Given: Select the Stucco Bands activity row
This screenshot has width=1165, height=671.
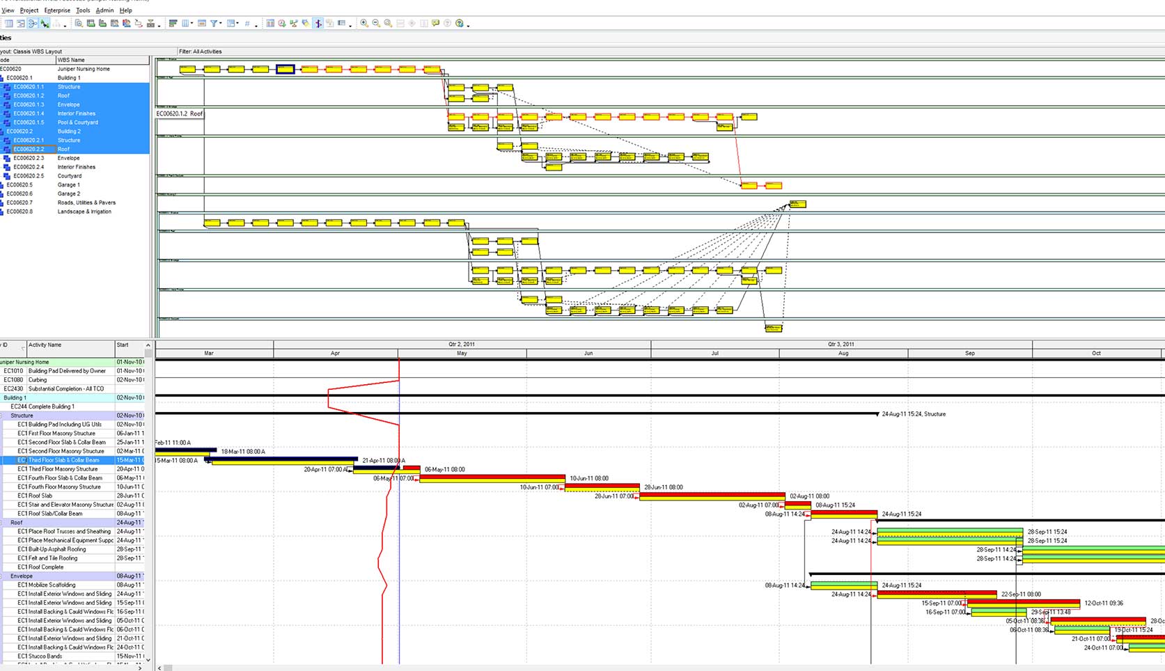Looking at the screenshot, I should [x=72, y=656].
